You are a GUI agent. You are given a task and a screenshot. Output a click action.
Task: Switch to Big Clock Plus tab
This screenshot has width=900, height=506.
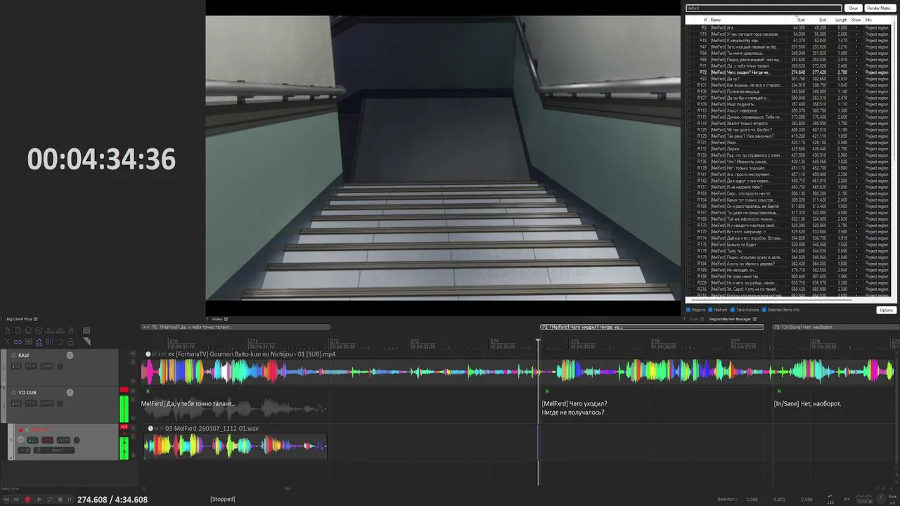pyautogui.click(x=19, y=319)
